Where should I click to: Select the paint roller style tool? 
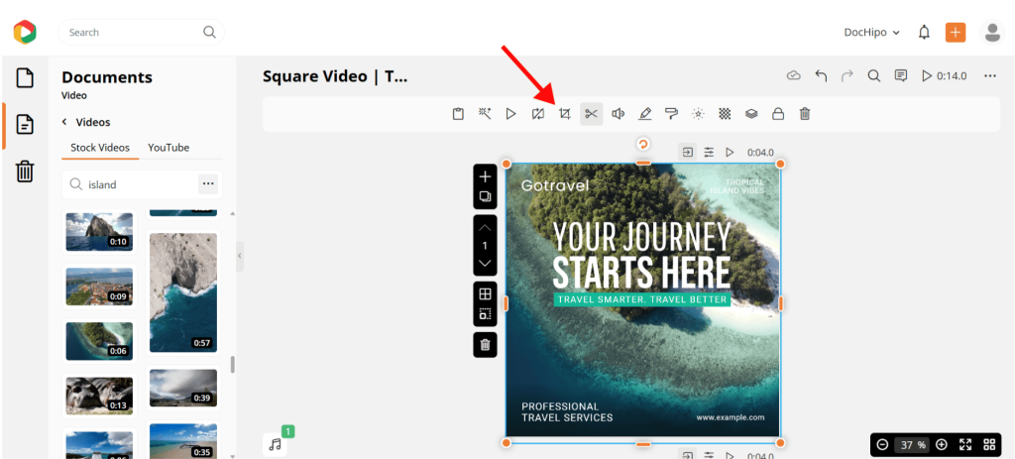coord(671,114)
